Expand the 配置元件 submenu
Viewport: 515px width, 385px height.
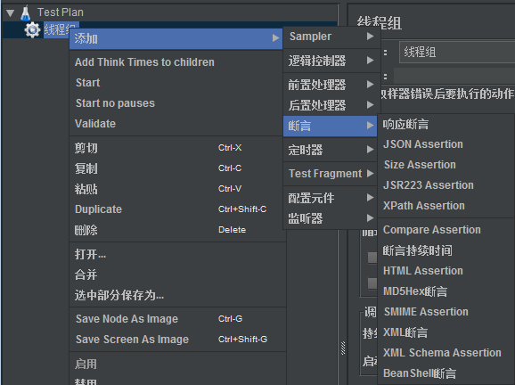coord(330,198)
